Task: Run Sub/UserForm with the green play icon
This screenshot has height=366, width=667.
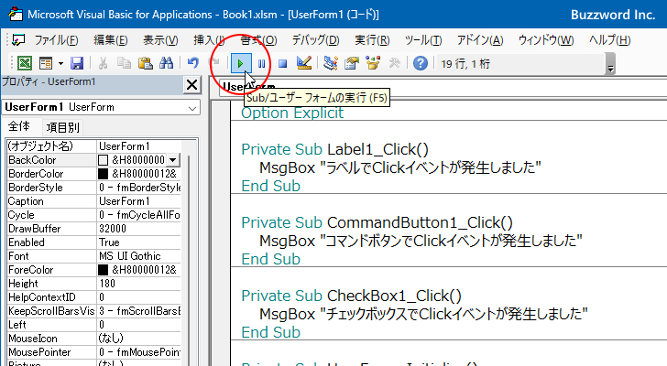Action: click(241, 64)
